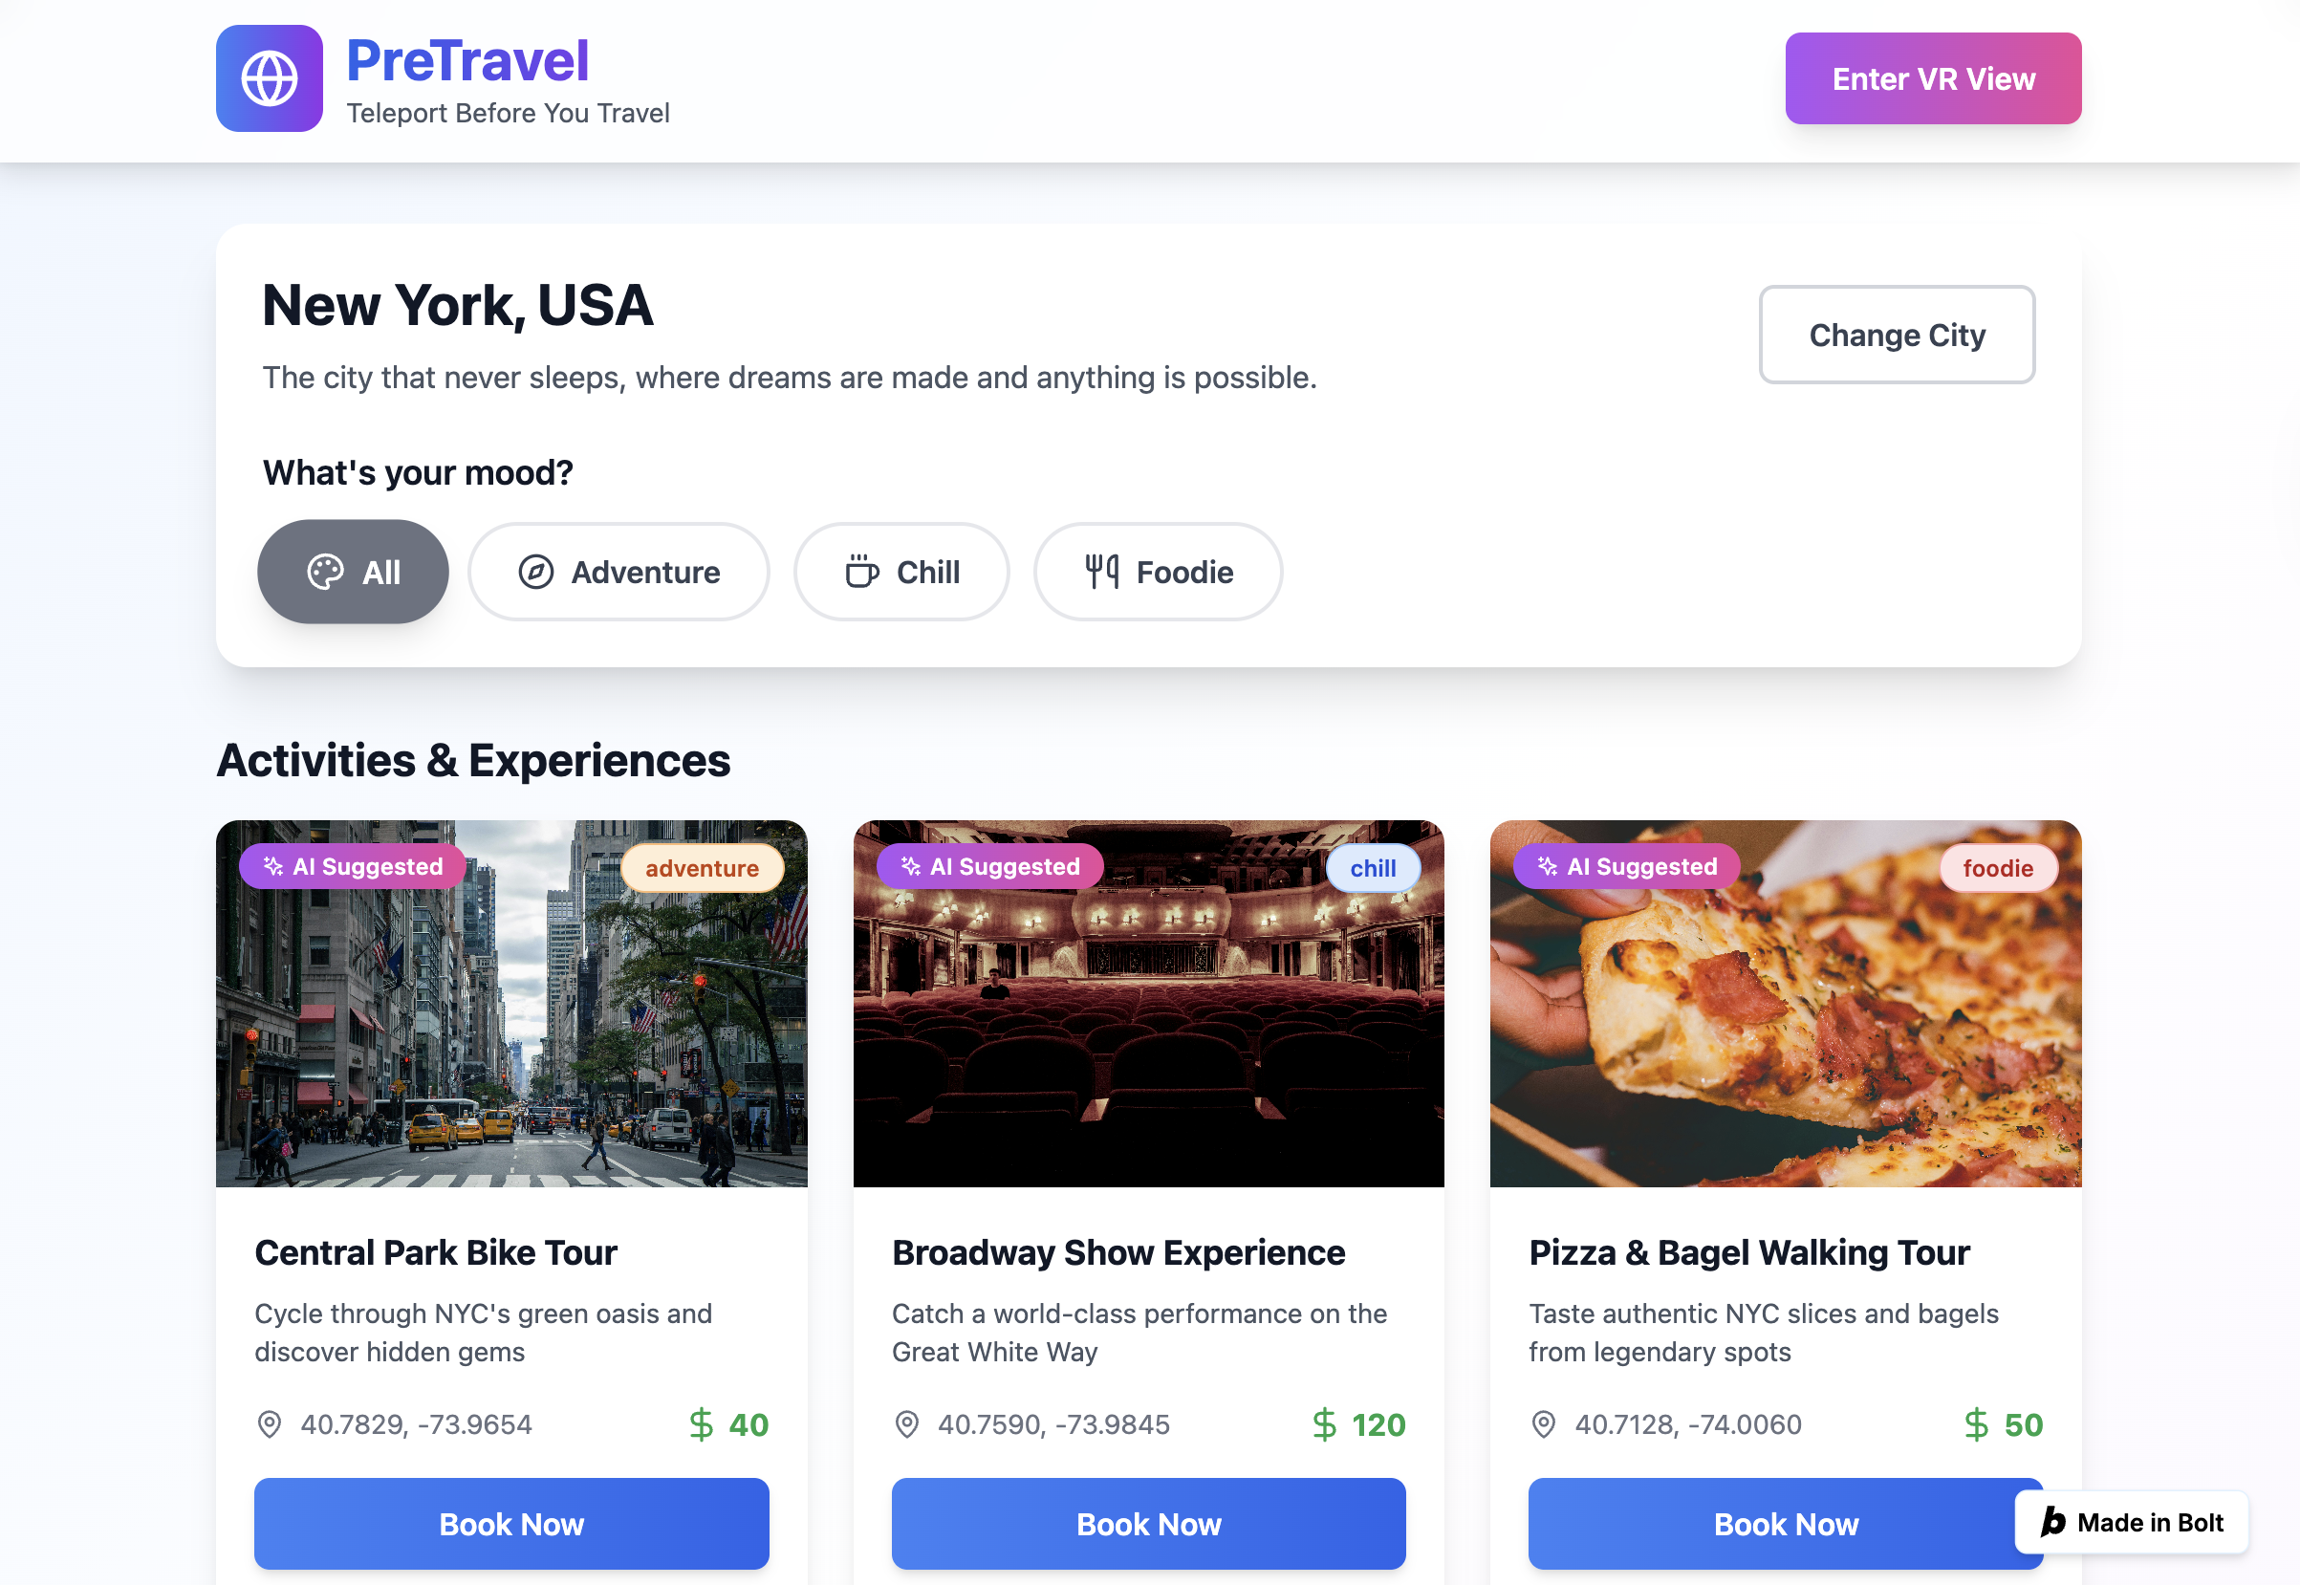Book the Central Park Bike Tour
This screenshot has width=2300, height=1585.
point(511,1524)
